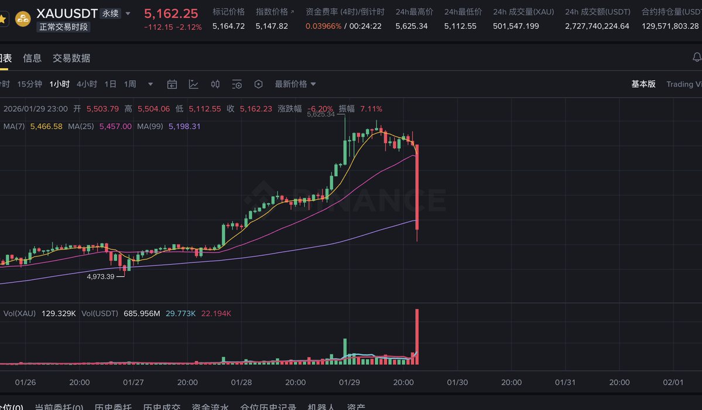Open the technical indicators line-chart icon
The width and height of the screenshot is (702, 410).
click(194, 84)
